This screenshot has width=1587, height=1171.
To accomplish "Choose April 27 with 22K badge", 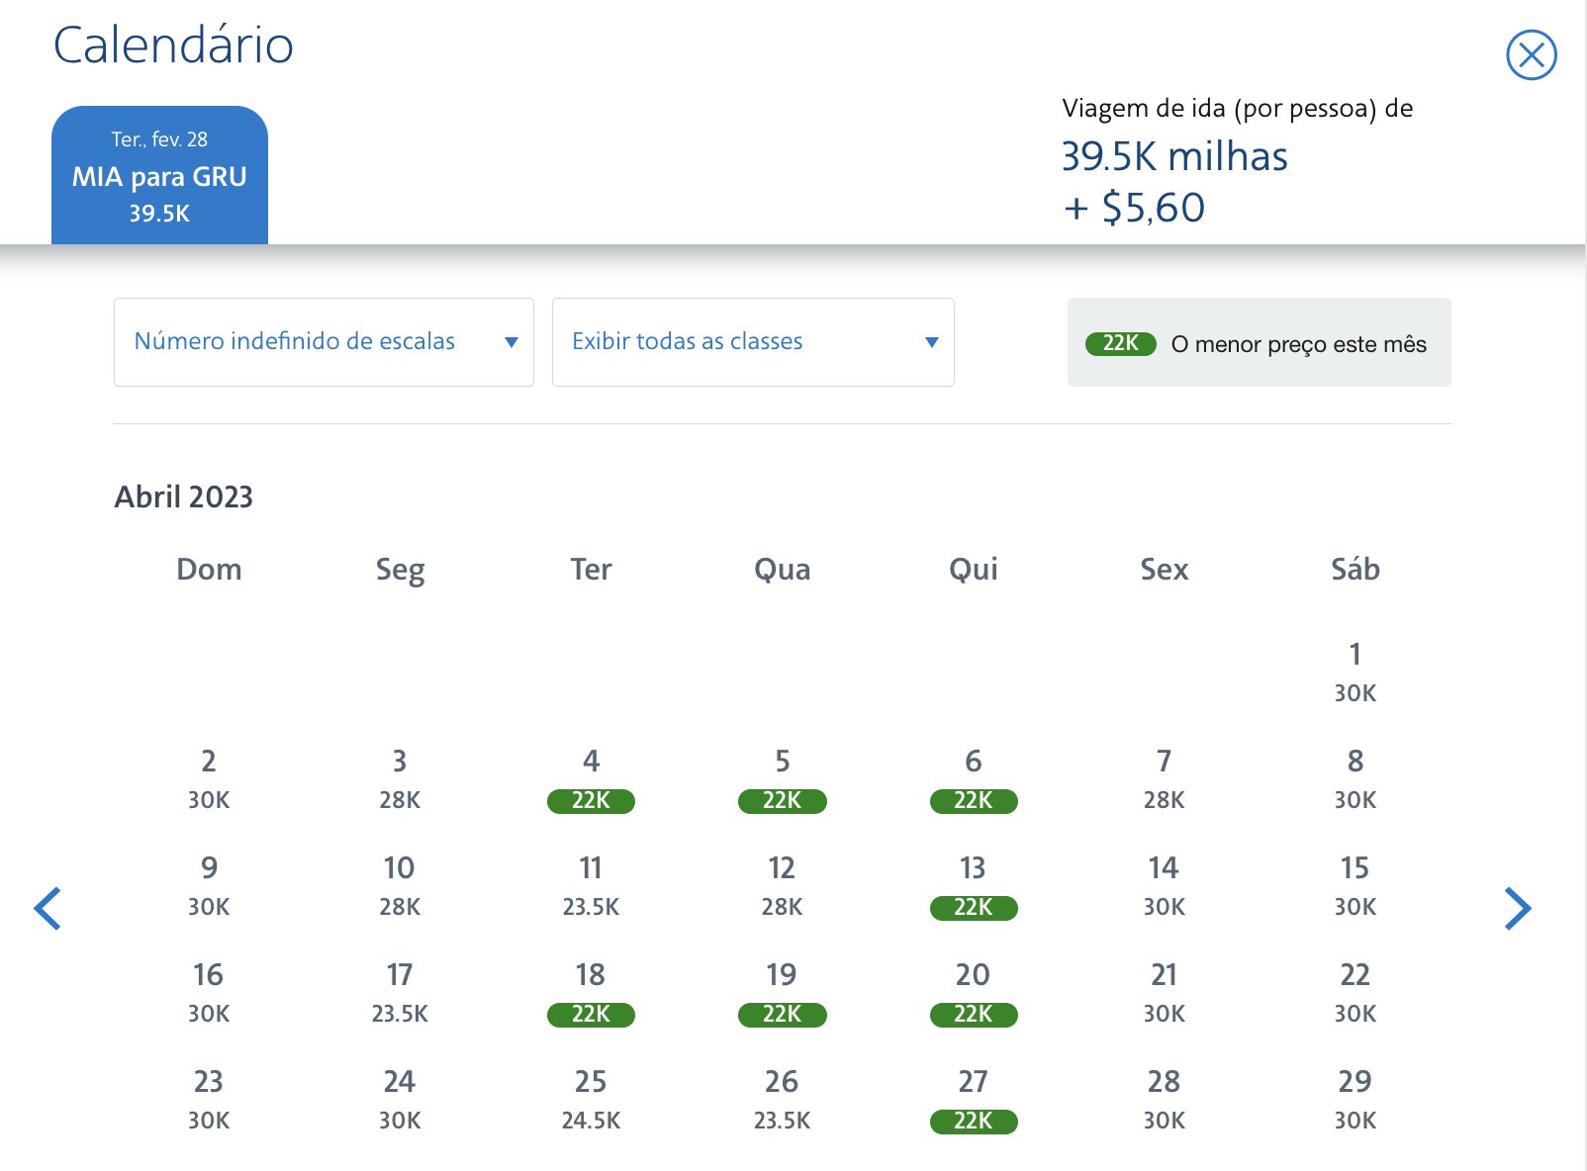I will pyautogui.click(x=973, y=1100).
